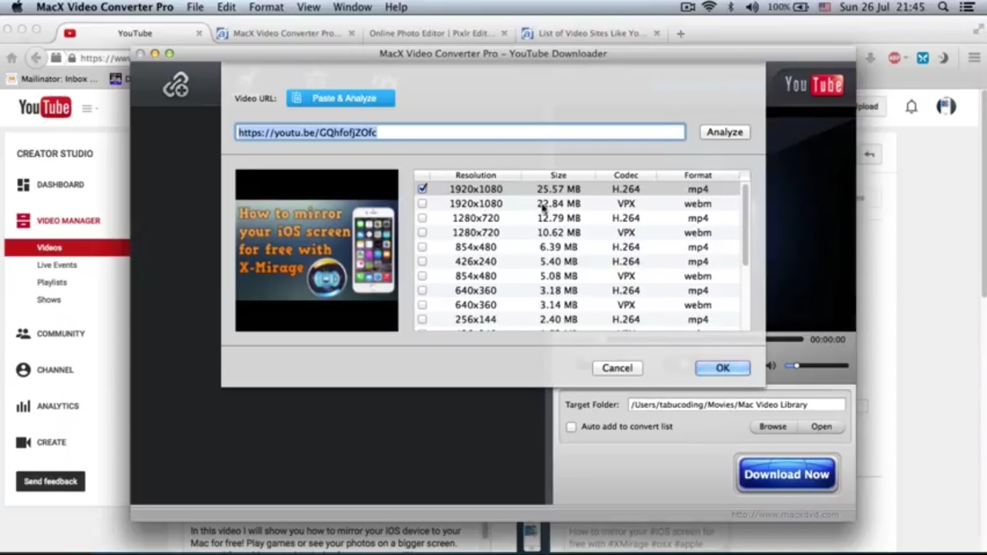
Task: Click the Target Folder path field
Action: point(737,405)
